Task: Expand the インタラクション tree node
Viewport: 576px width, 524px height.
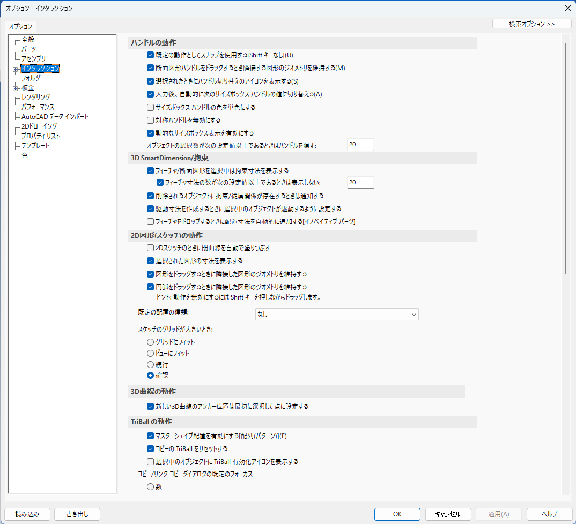Action: pyautogui.click(x=16, y=69)
